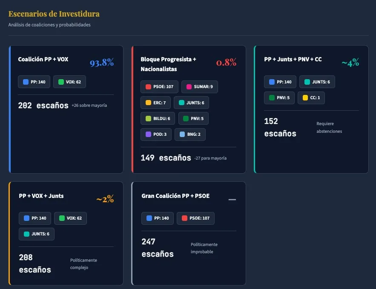Click the 'PSOE: 107' chip in Gran Coalición card
Image resolution: width=376 pixels, height=289 pixels.
click(195, 218)
